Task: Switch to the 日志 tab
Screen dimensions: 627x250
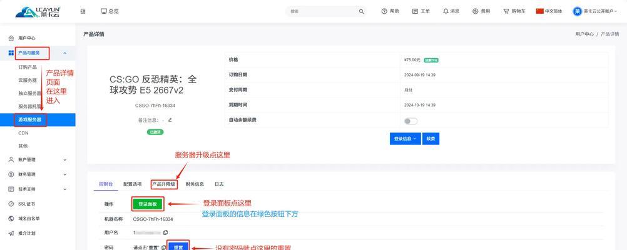Action: (x=219, y=184)
